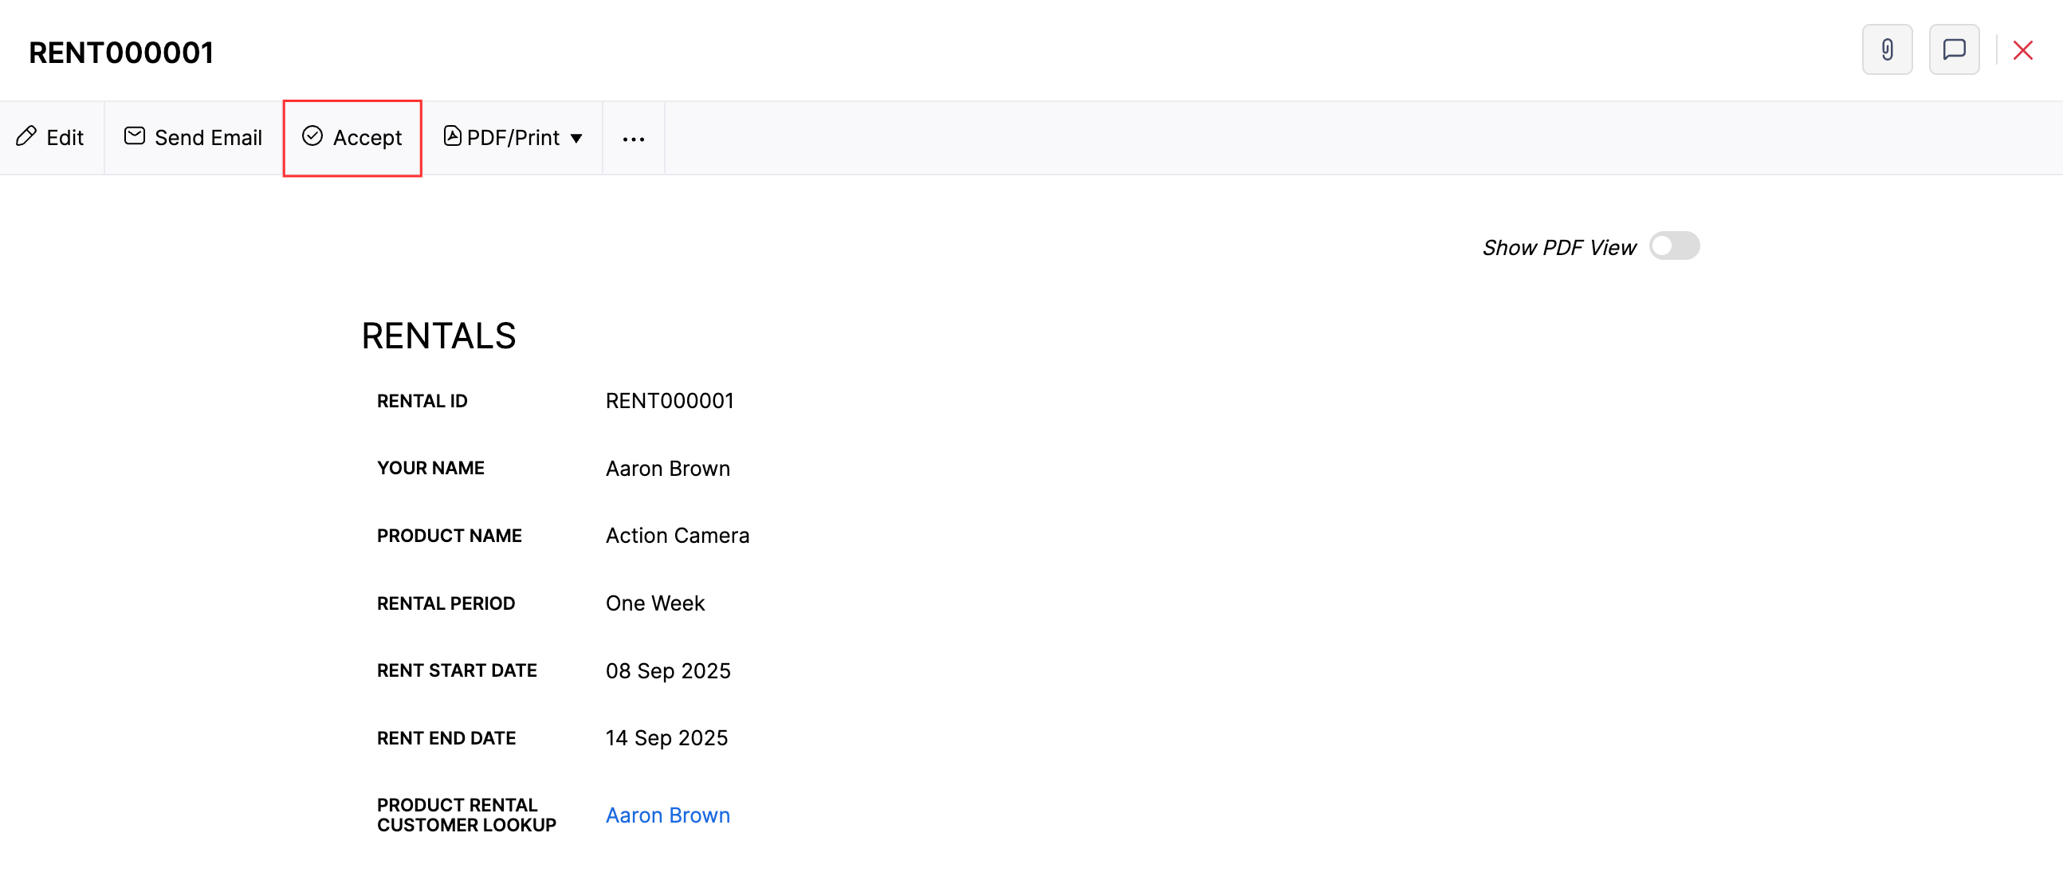Select the Rental ID value RENT000001
2063x880 pixels.
(x=670, y=400)
